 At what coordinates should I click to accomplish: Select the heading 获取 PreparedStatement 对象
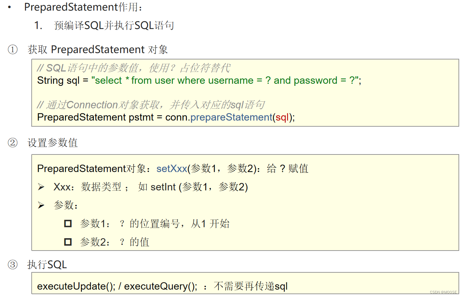97,50
